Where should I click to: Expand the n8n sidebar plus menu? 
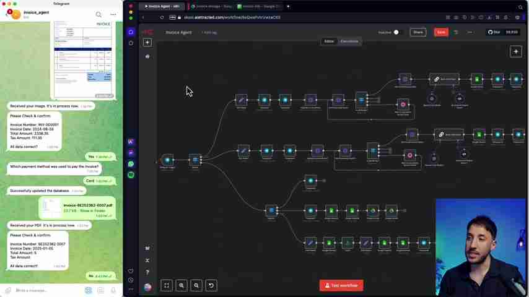[147, 42]
